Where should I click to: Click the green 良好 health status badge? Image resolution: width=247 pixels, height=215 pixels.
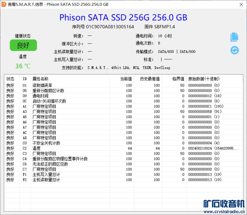(23, 45)
